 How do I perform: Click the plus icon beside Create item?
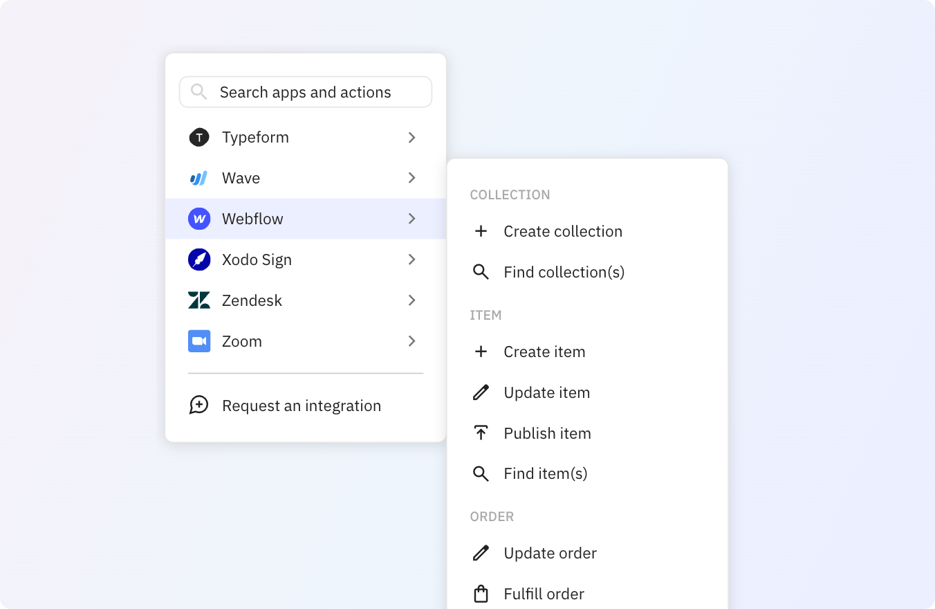481,352
